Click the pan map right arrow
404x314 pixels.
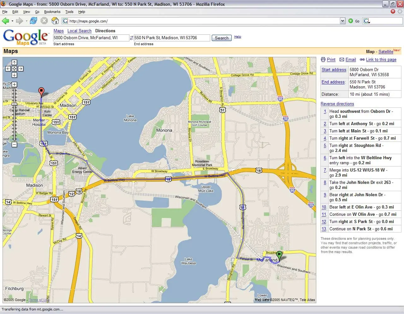(x=21, y=69)
